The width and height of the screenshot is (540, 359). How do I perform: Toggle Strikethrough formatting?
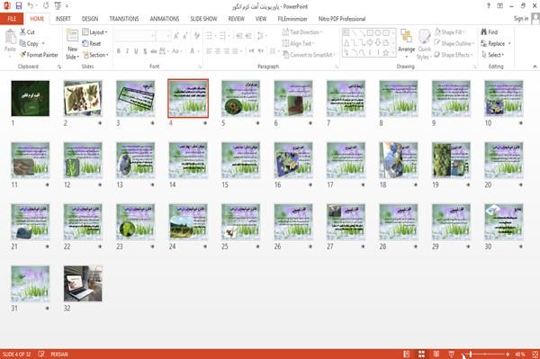click(154, 51)
